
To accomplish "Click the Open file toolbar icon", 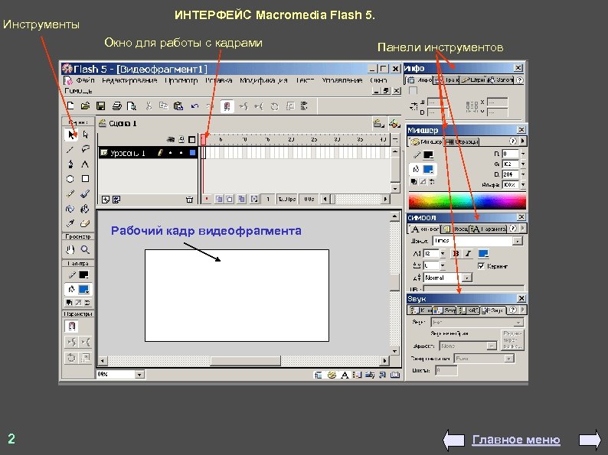I will [x=85, y=106].
